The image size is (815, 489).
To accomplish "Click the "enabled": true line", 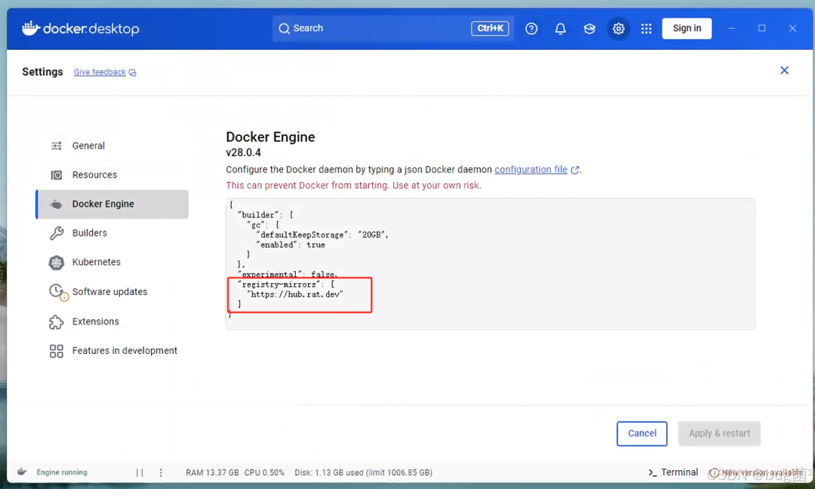I will click(x=291, y=244).
